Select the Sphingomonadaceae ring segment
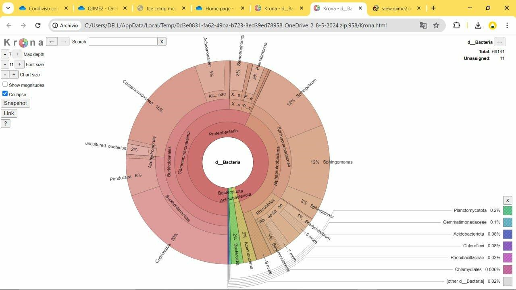 (x=284, y=147)
